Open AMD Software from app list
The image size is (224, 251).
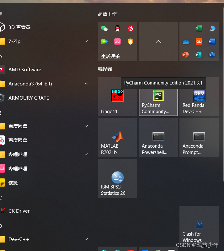45,70
